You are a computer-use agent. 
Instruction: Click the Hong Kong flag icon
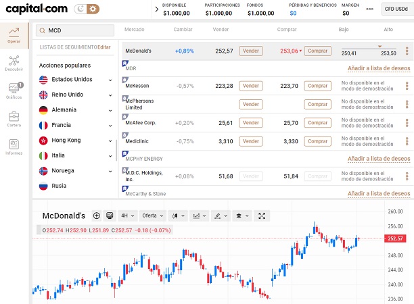(x=43, y=141)
